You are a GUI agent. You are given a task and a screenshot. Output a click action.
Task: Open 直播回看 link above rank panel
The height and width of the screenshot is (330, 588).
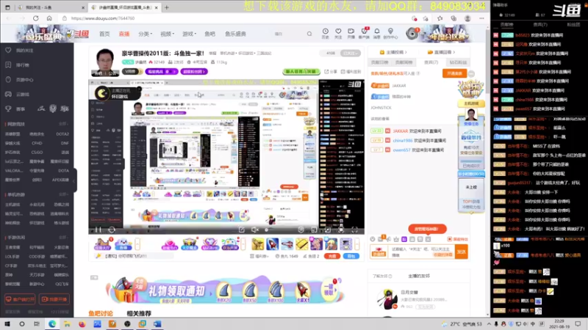pos(442,52)
